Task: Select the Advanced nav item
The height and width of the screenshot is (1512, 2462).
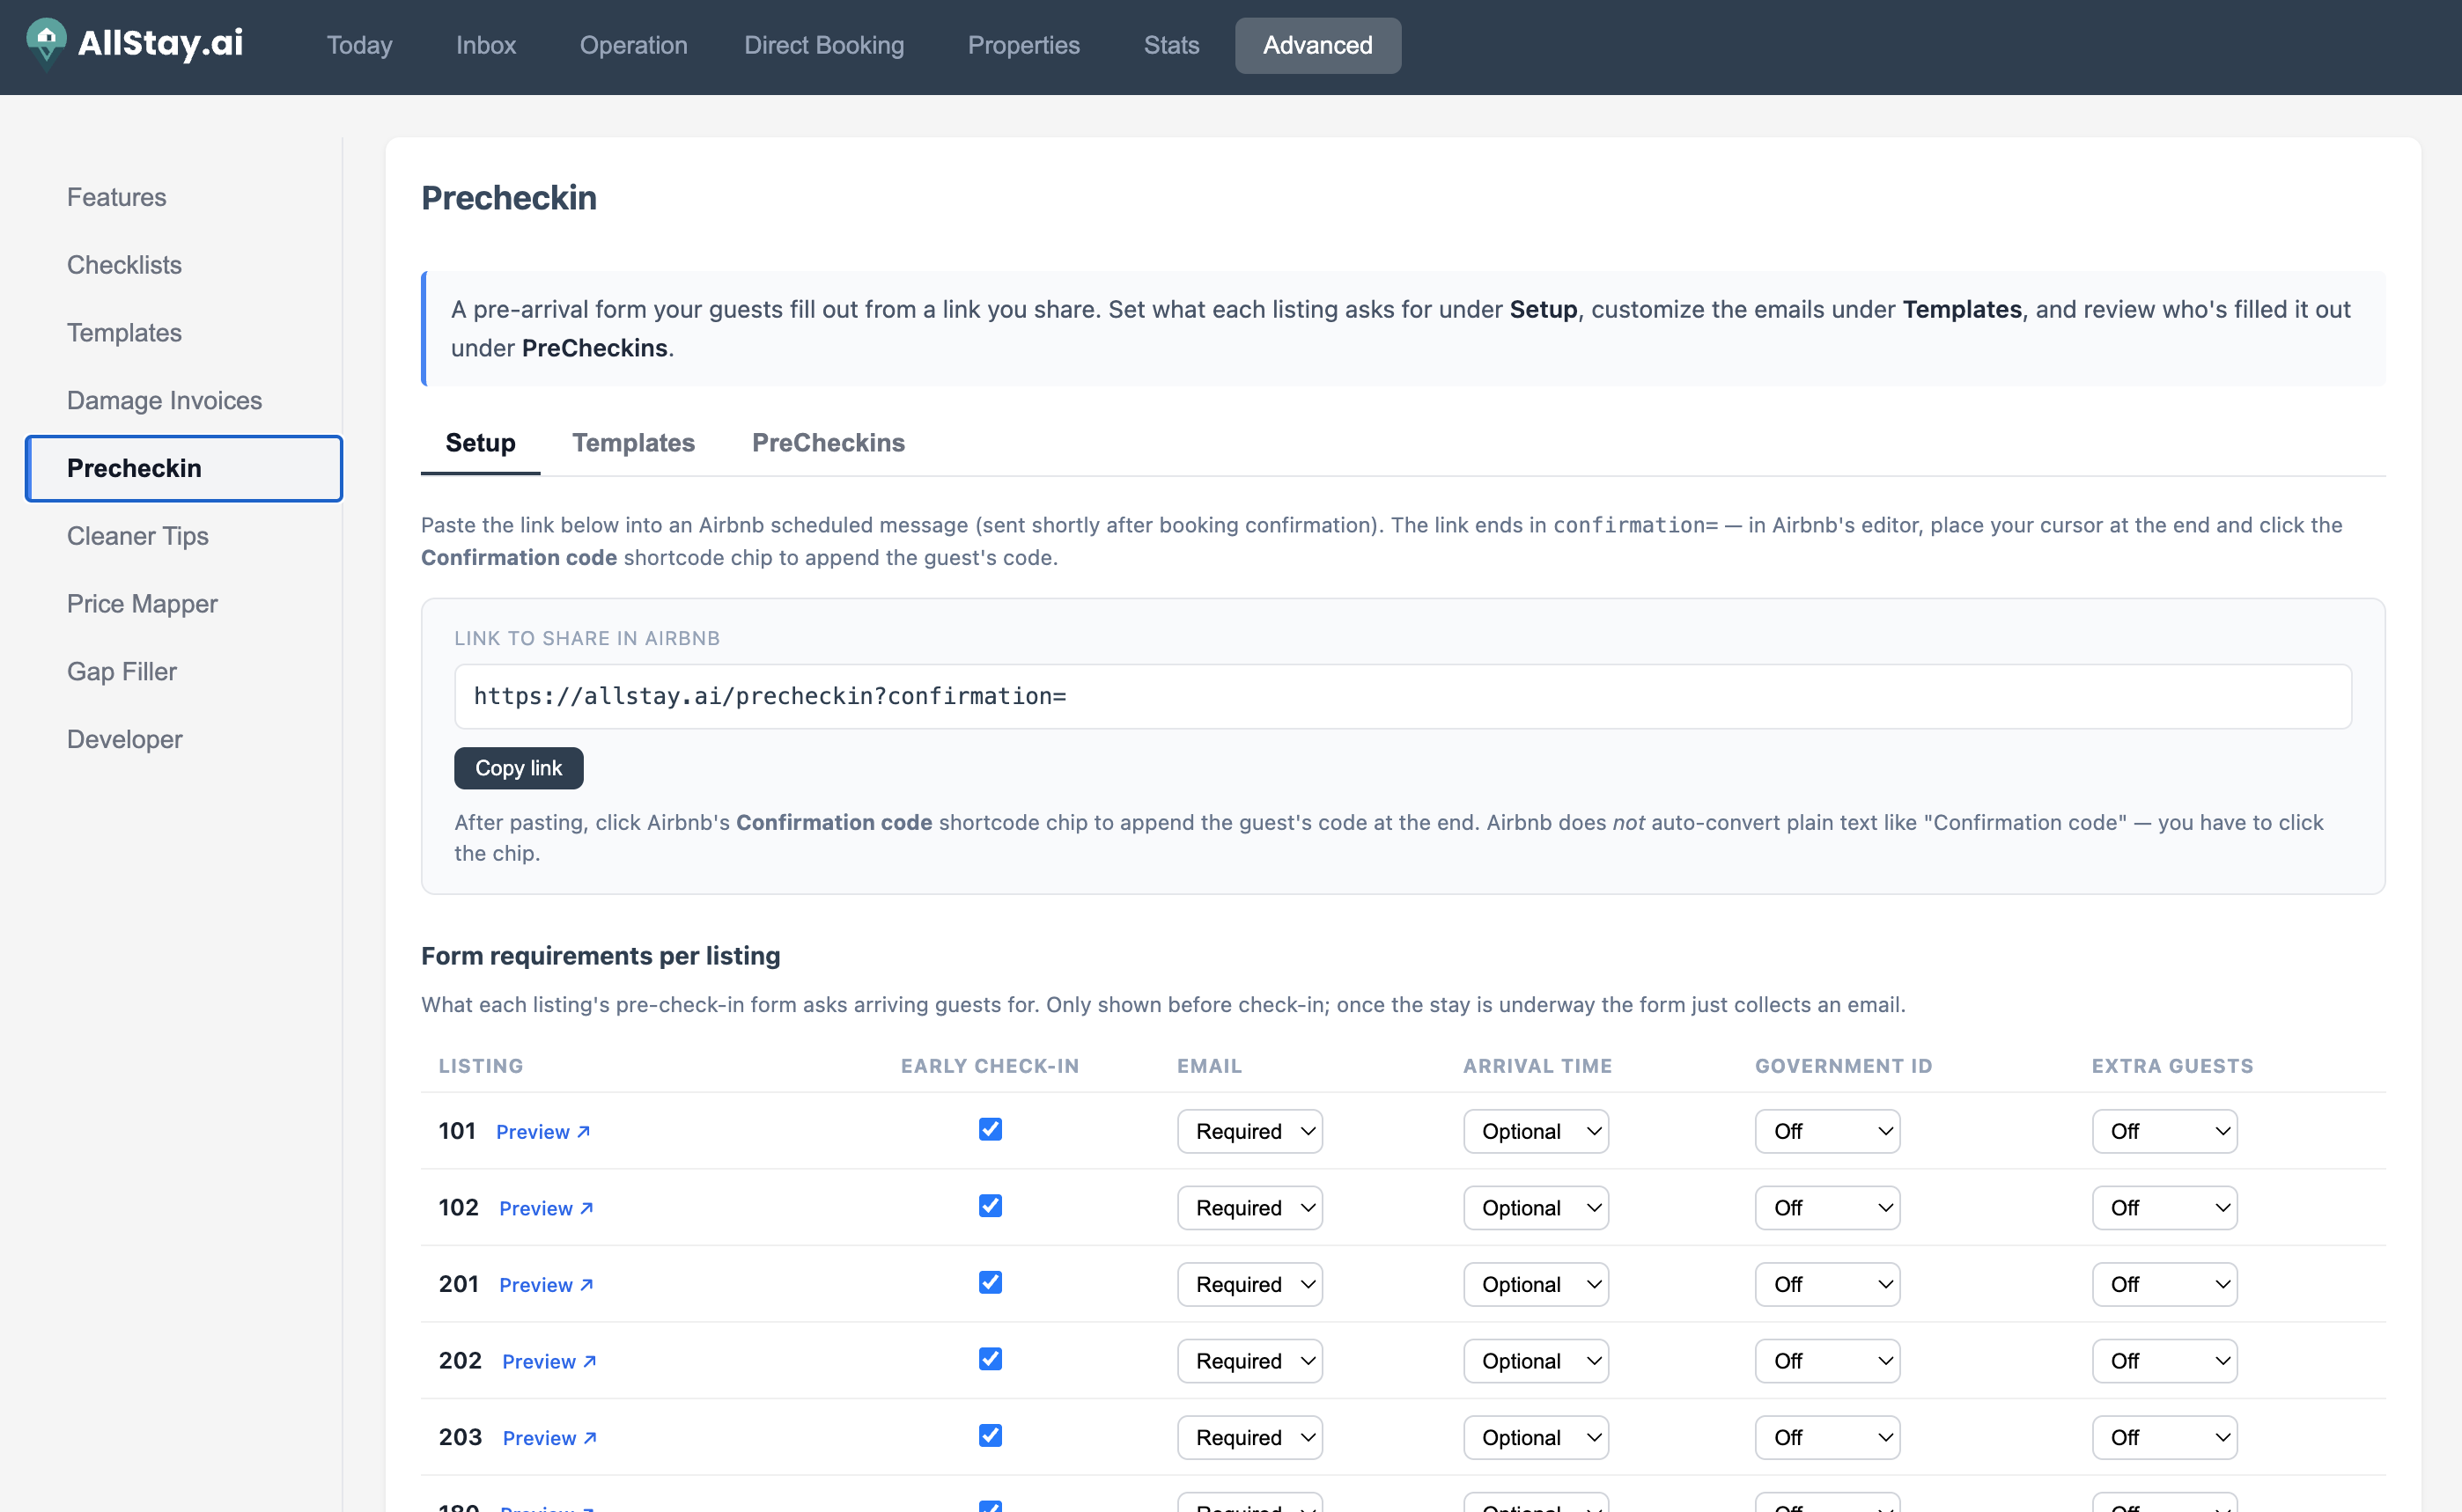Action: pos(1317,45)
